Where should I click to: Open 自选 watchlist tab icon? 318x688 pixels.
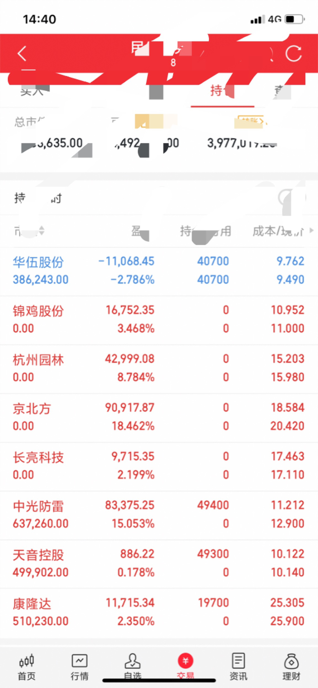tap(132, 661)
